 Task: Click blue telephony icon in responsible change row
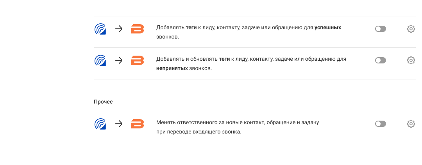click(100, 124)
